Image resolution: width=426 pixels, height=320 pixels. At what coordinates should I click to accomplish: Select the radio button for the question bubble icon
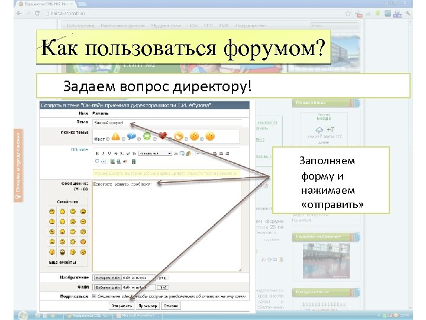point(124,139)
